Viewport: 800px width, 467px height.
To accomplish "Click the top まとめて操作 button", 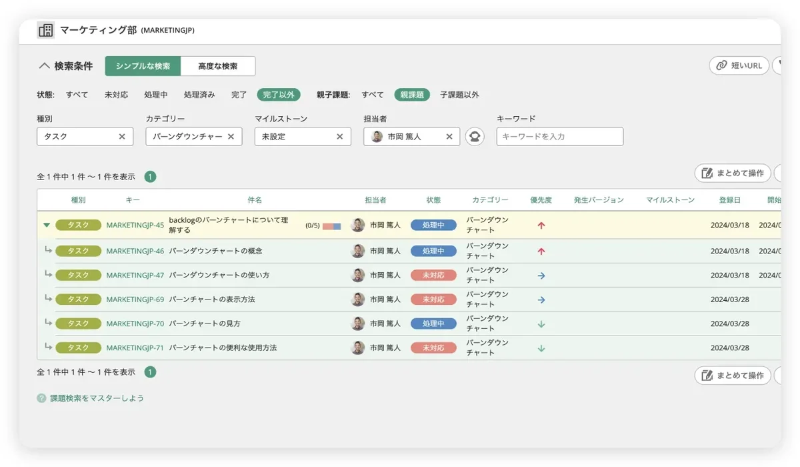I will (x=733, y=173).
